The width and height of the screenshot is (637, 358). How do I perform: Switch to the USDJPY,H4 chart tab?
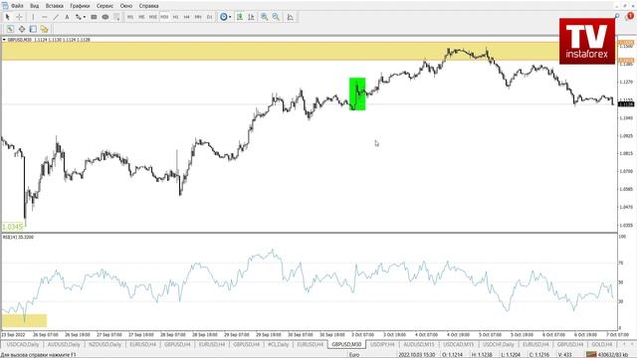(382, 344)
